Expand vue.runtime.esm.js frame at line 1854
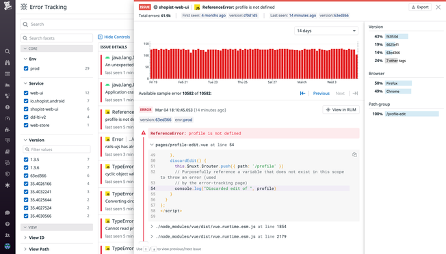Viewport: 446px width, 254px height. click(152, 227)
